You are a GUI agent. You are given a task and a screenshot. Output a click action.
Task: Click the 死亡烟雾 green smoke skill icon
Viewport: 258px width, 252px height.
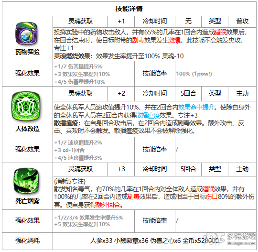tap(26, 181)
